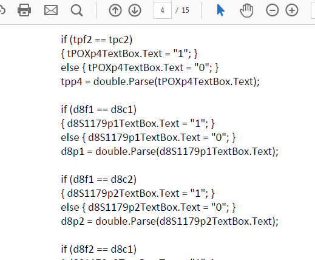Click the line "if (d8f1 == d8c1)"
The image size is (315, 260).
[x=99, y=109]
